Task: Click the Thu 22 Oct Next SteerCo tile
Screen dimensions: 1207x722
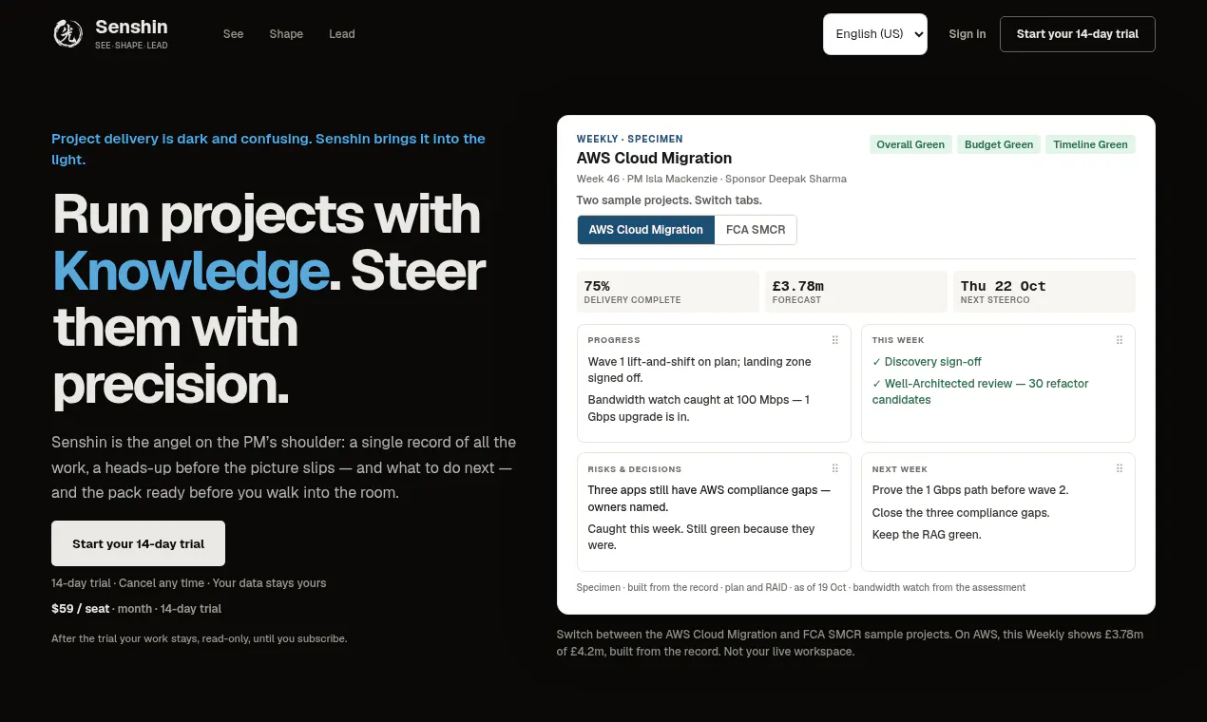Action: point(1044,292)
